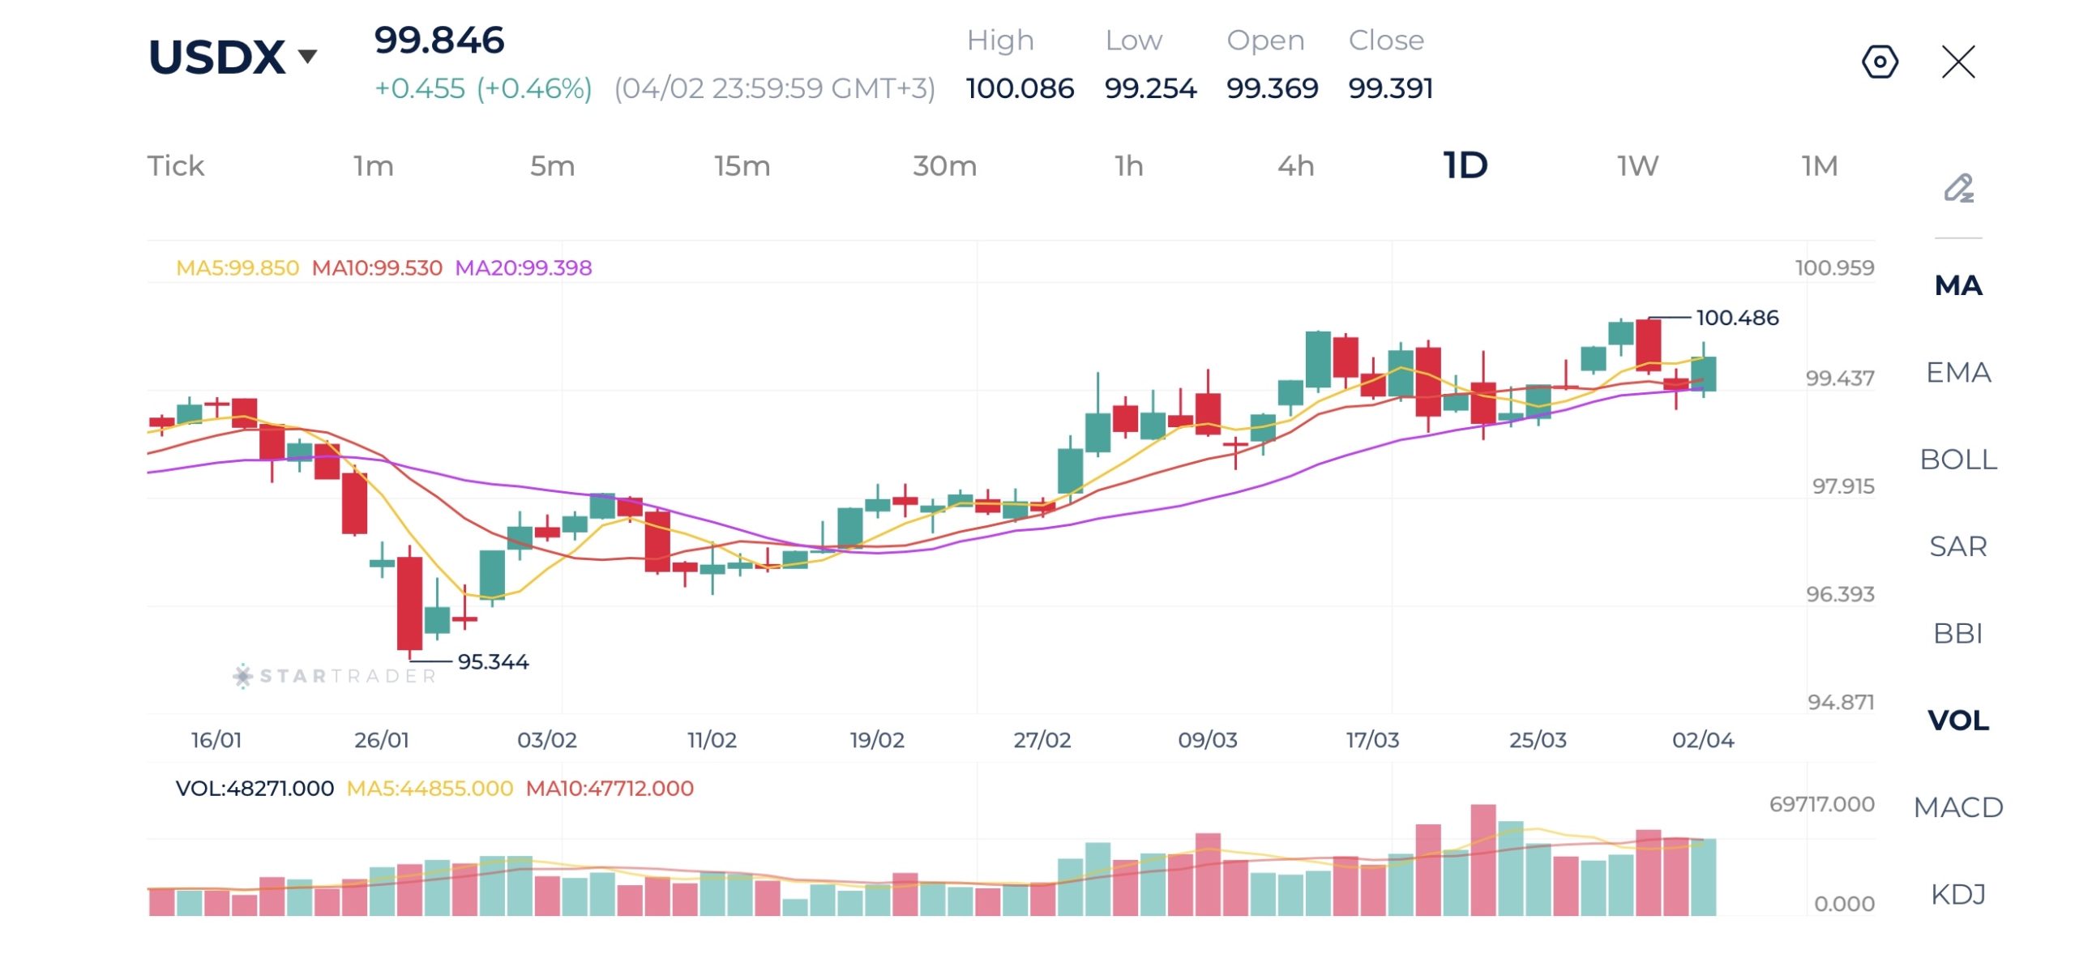Enable the EMA indicator
Image resolution: width=2075 pixels, height=954 pixels.
[x=1958, y=372]
